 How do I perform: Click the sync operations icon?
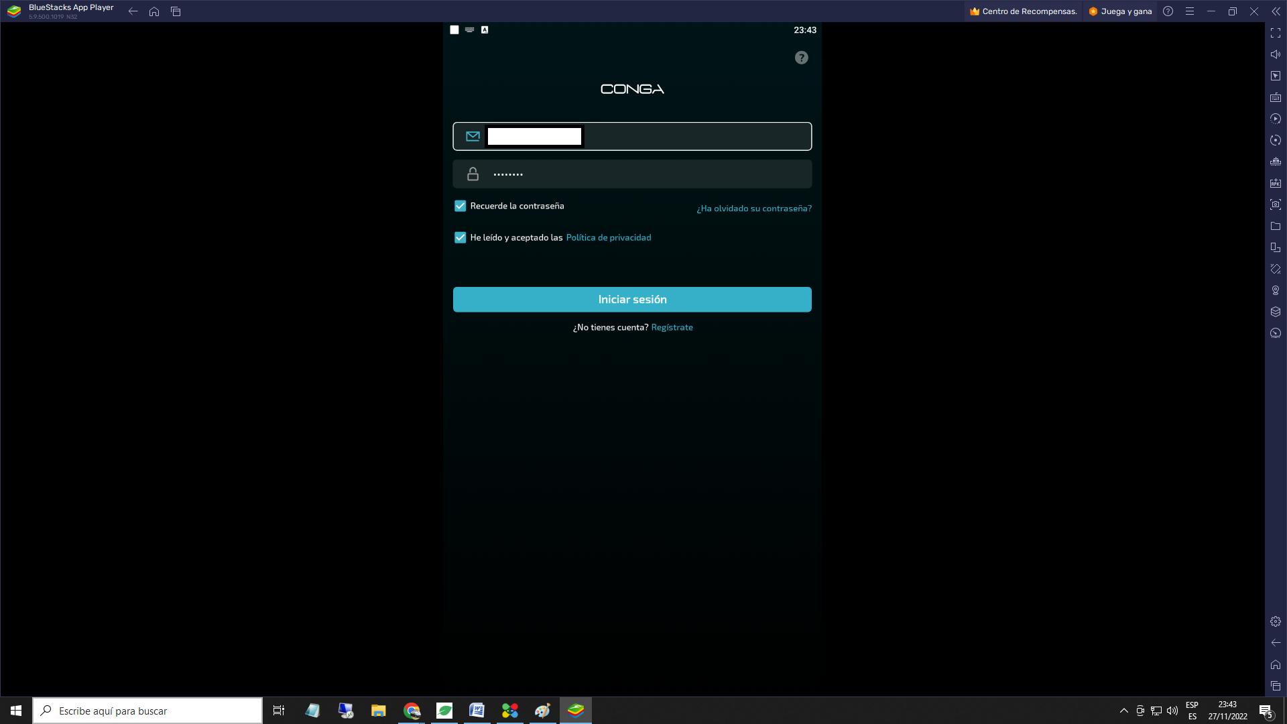pyautogui.click(x=1276, y=140)
